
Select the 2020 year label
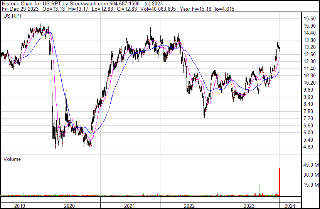tap(69, 206)
